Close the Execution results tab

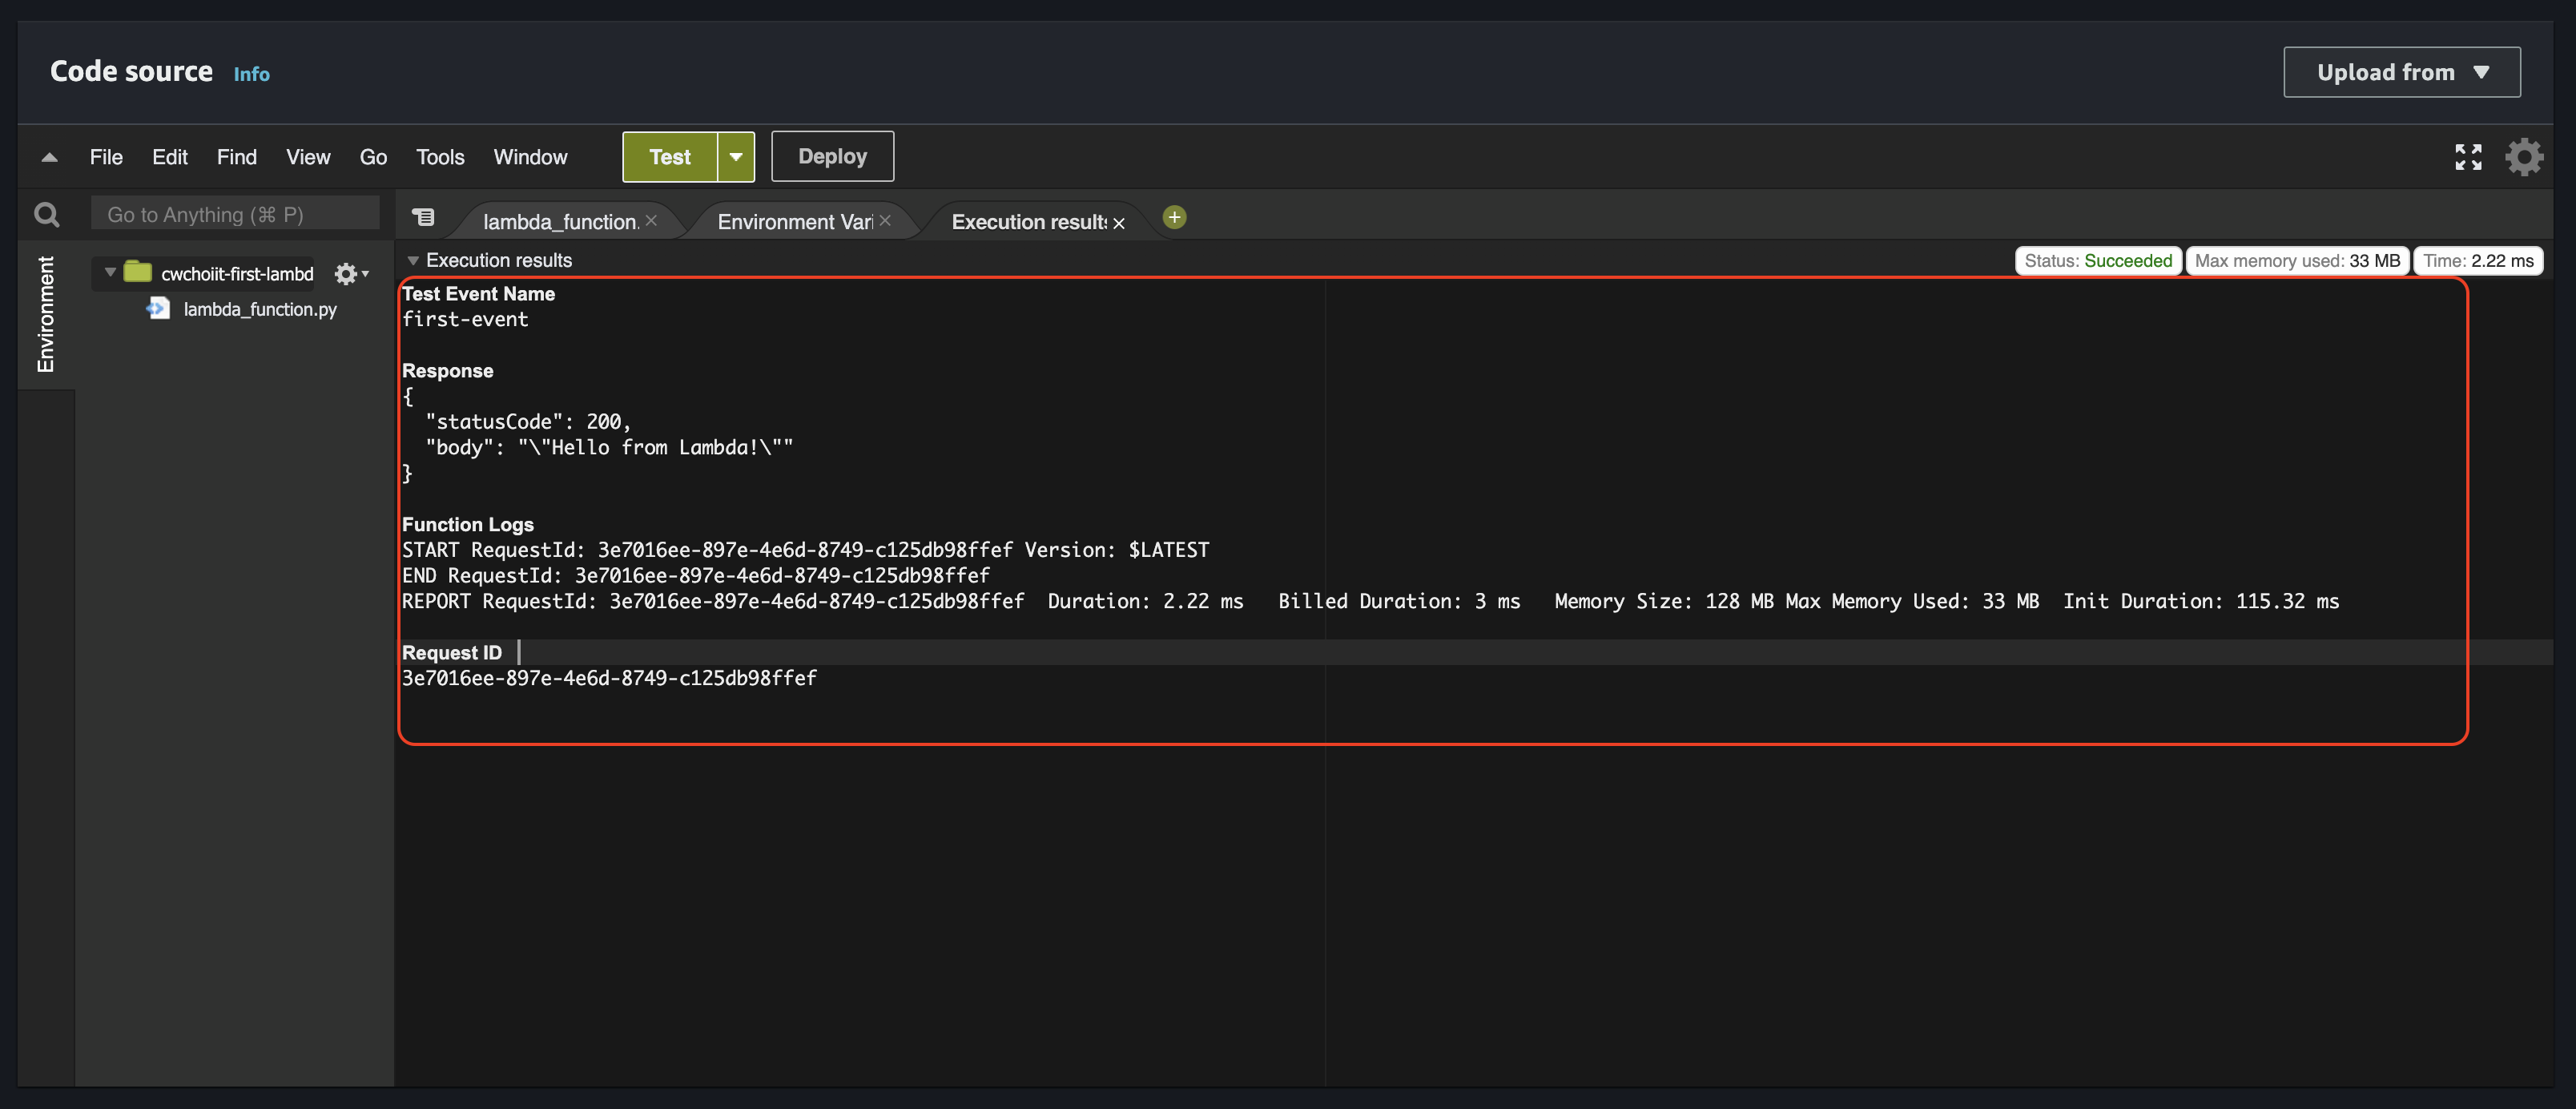(1119, 223)
